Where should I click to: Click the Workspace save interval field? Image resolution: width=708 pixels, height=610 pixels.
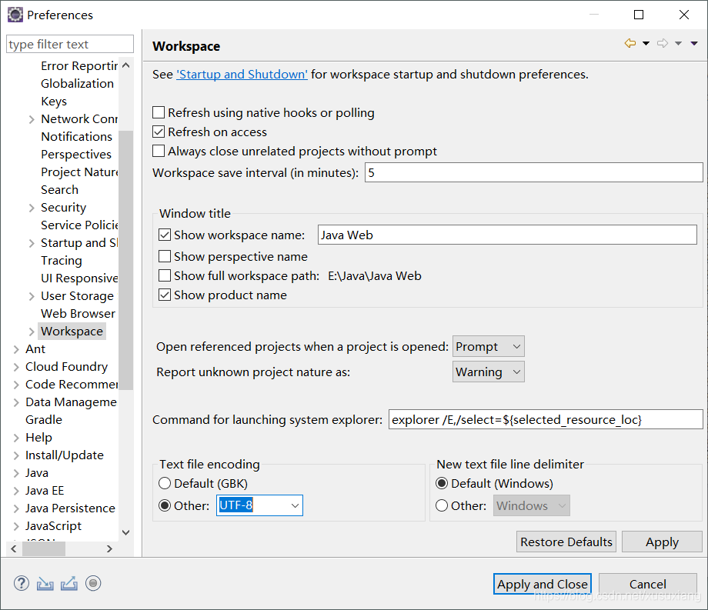pyautogui.click(x=534, y=173)
